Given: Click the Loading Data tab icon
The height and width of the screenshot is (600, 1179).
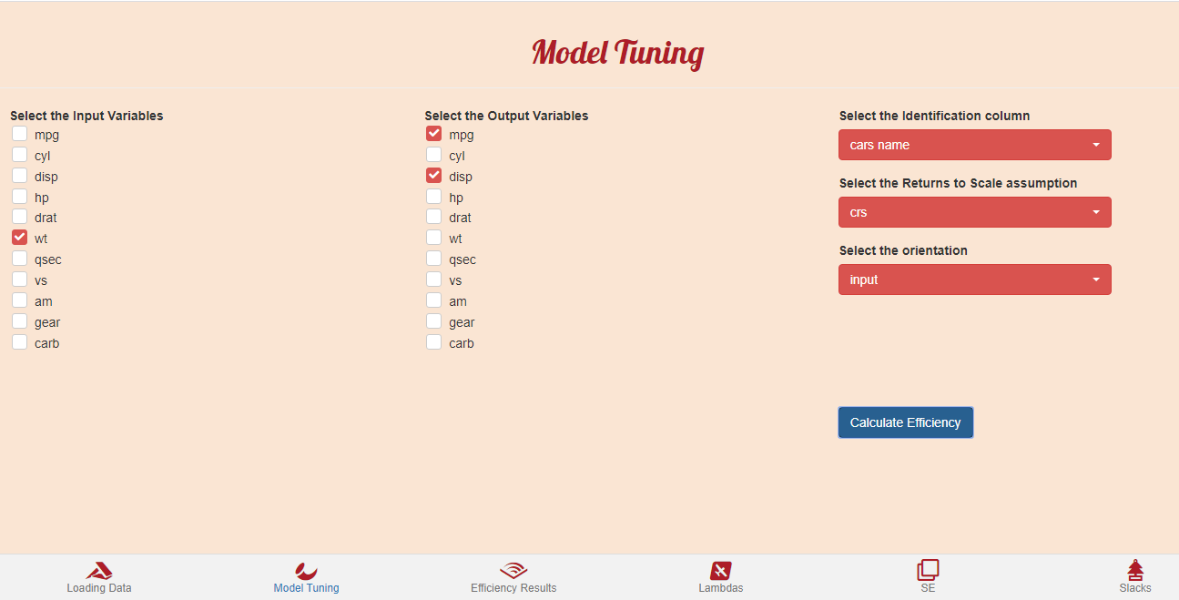Looking at the screenshot, I should click(x=99, y=571).
